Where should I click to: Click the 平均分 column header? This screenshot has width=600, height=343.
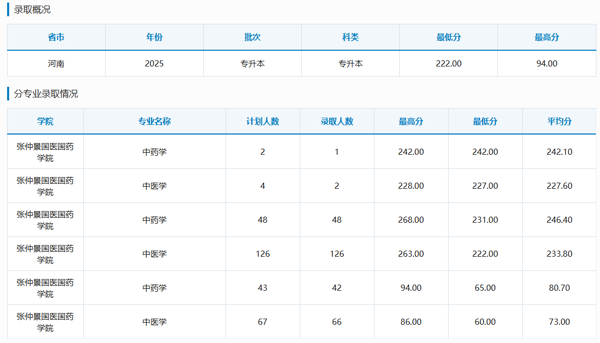pos(559,121)
